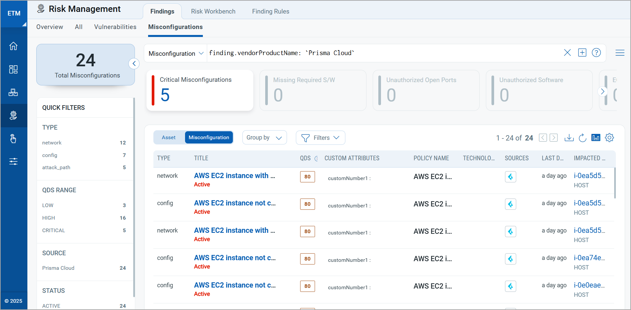Select the Misconfiguration view toggle
The image size is (631, 310).
pos(209,138)
